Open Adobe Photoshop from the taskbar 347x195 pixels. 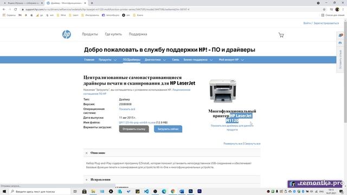click(190, 191)
